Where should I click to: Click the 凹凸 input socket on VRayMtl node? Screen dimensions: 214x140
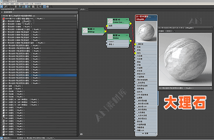tap(135, 53)
